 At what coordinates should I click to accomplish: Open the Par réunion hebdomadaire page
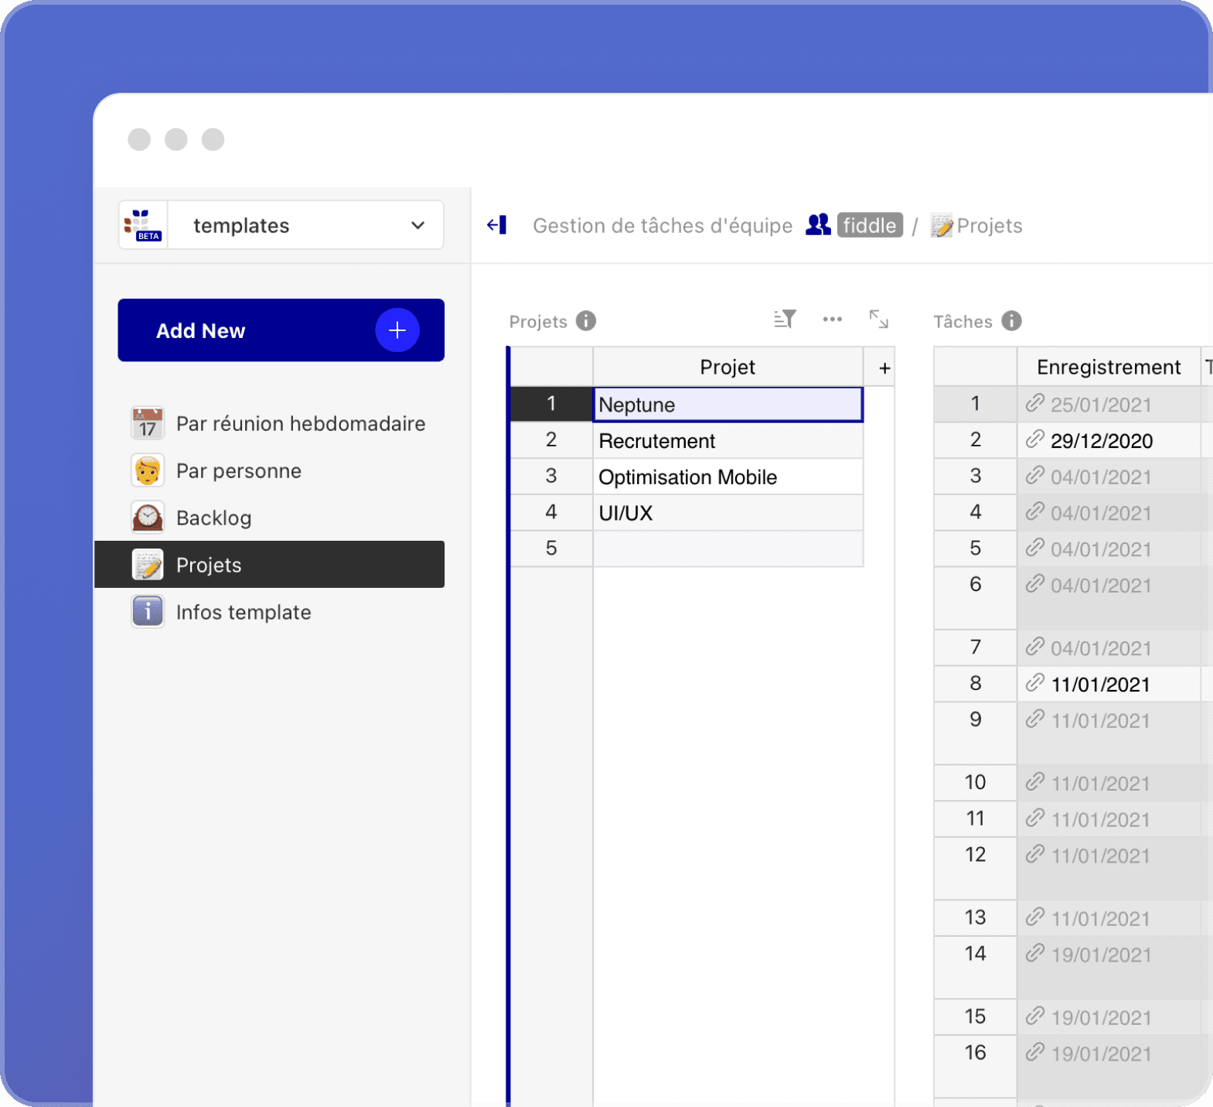tap(300, 424)
